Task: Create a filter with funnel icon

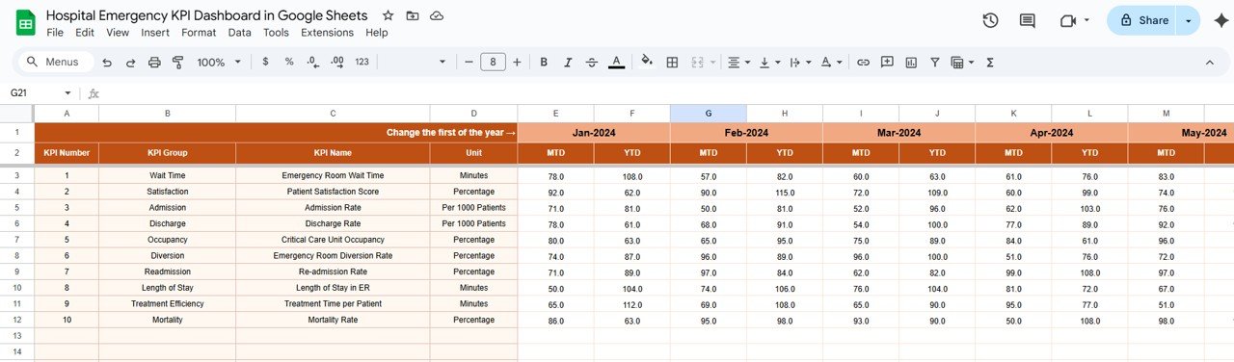Action: point(934,62)
